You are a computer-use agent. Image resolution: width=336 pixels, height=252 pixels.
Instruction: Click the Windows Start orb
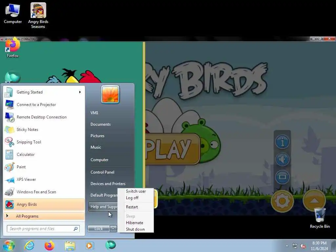9,245
